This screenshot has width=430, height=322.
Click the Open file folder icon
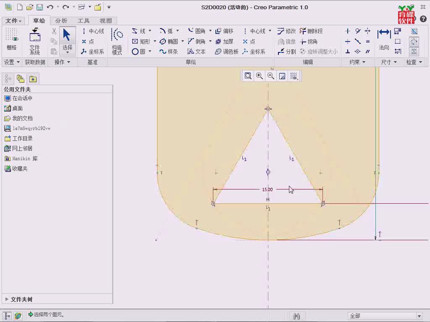click(x=30, y=7)
